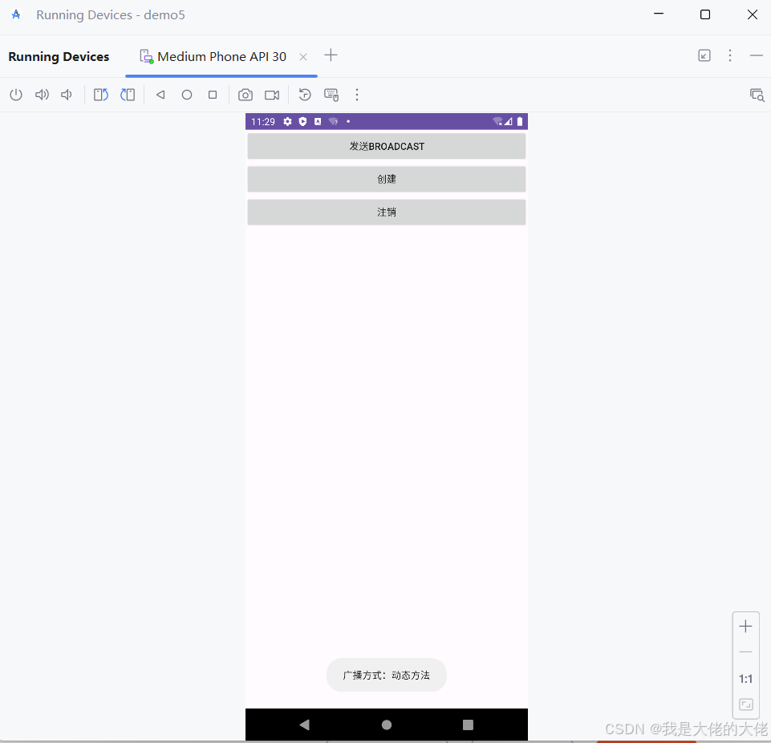Click the Android Studio logo in title bar
Image resolution: width=771 pixels, height=743 pixels.
point(16,14)
